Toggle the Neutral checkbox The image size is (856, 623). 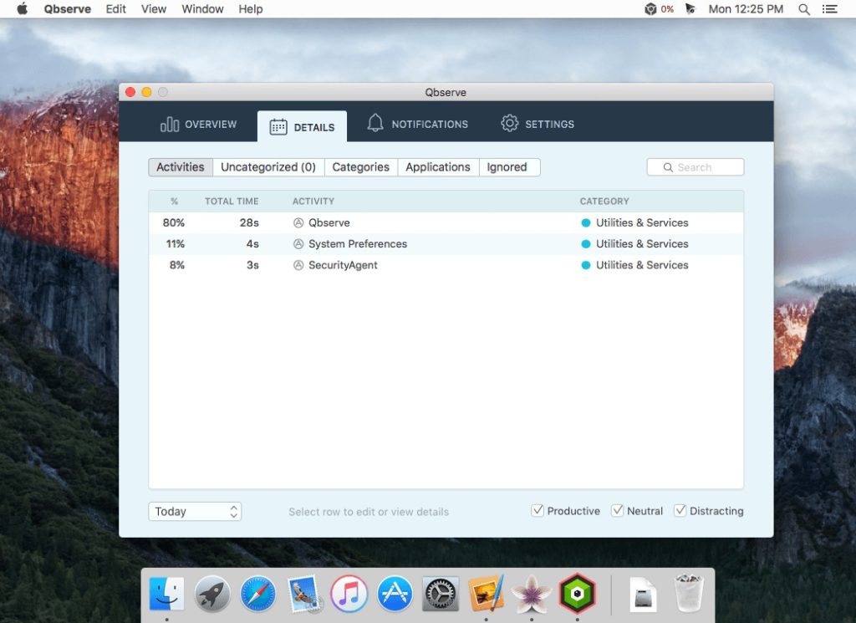(618, 510)
